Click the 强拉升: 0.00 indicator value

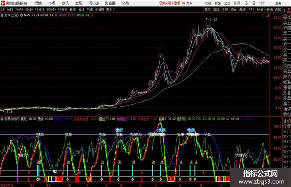pos(107,119)
